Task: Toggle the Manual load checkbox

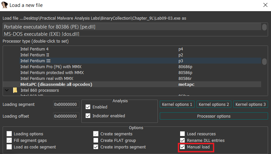Action: point(183,147)
